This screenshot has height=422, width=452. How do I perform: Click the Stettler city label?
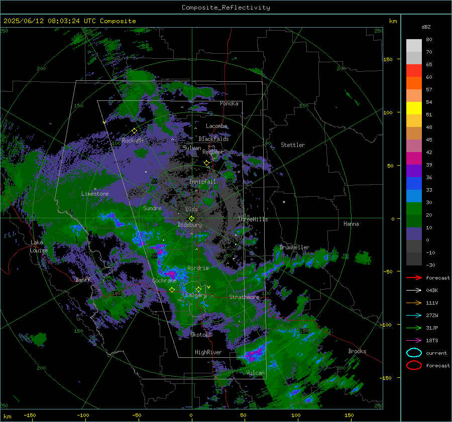tap(293, 145)
